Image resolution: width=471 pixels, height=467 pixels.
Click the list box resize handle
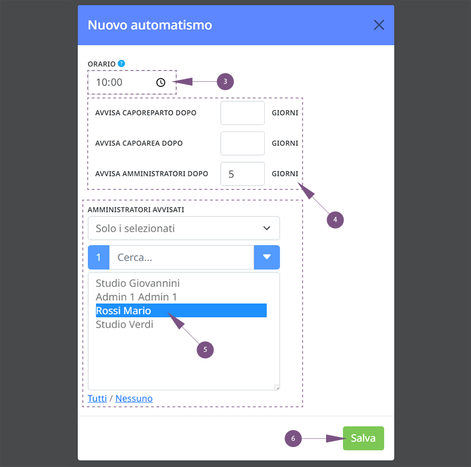pos(277,388)
